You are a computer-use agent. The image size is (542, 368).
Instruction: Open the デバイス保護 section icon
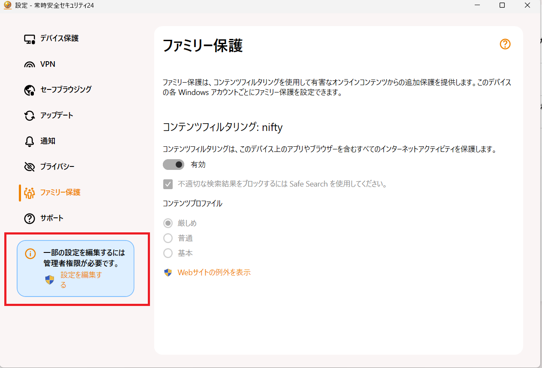click(x=29, y=38)
